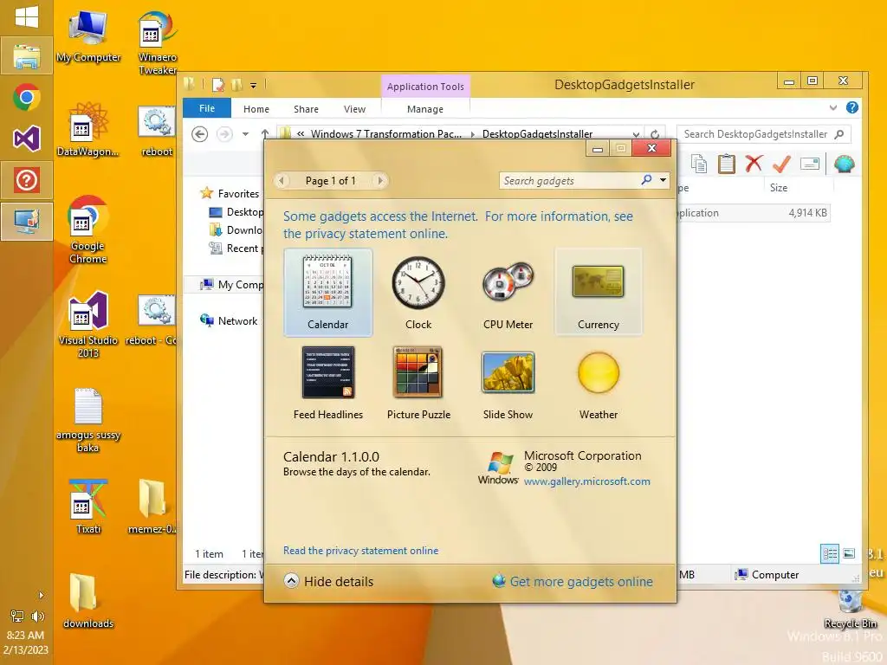Click the Copy icon in Explorer toolbar

pos(699,164)
